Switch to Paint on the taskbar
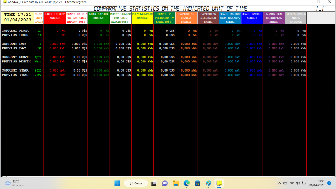336x189 pixels. (x=208, y=183)
